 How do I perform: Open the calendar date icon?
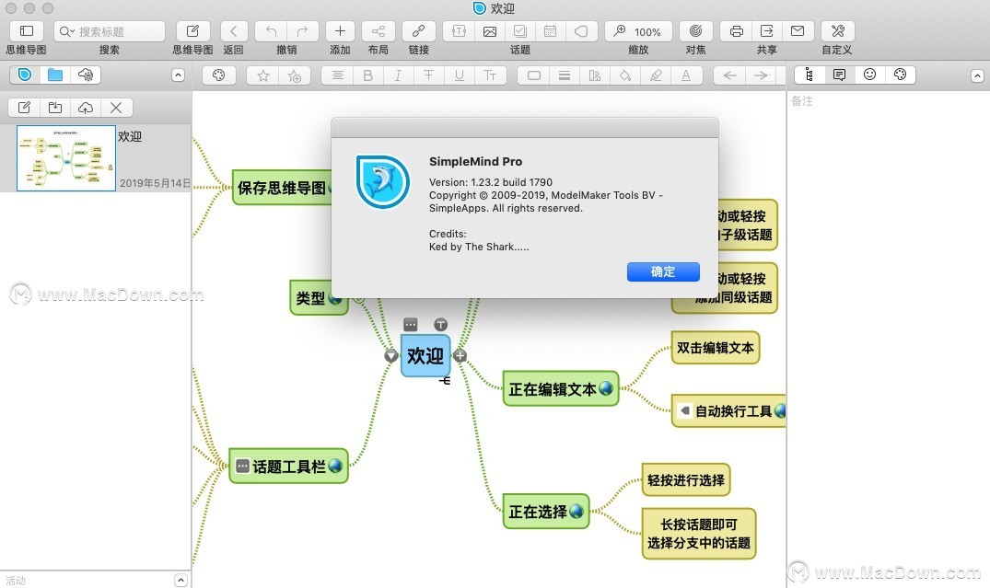click(550, 31)
